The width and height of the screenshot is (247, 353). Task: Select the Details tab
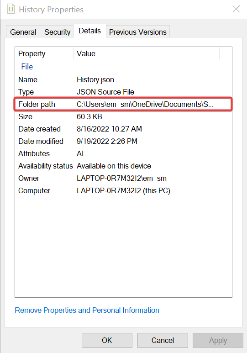pyautogui.click(x=89, y=31)
